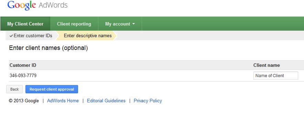Click the Back button
This screenshot has height=125, width=304.
click(x=14, y=89)
